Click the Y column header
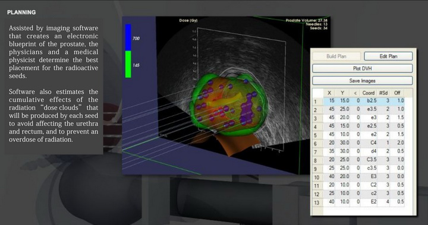 (342, 93)
